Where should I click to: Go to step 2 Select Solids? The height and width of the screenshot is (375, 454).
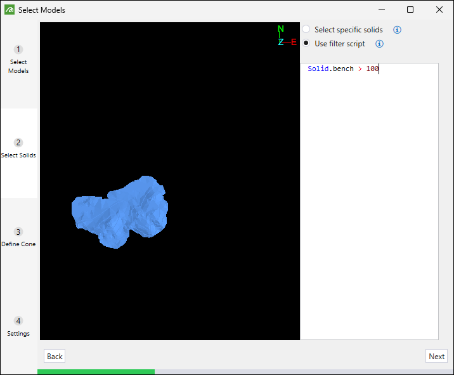point(18,148)
